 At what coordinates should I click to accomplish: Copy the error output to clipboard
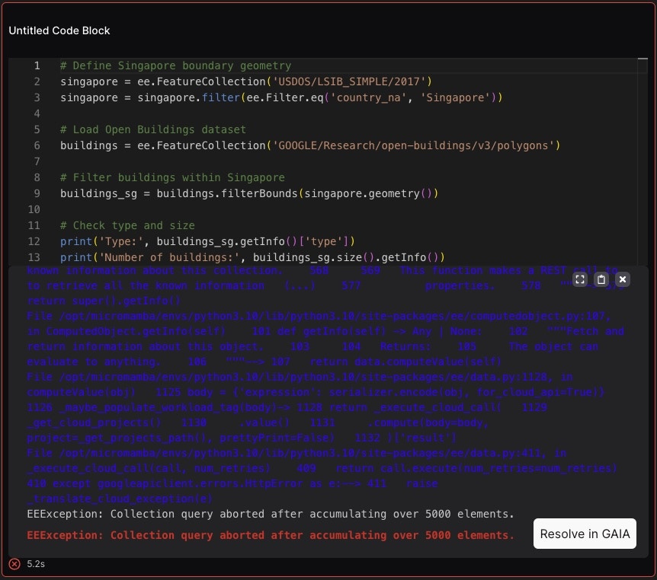[x=601, y=279]
